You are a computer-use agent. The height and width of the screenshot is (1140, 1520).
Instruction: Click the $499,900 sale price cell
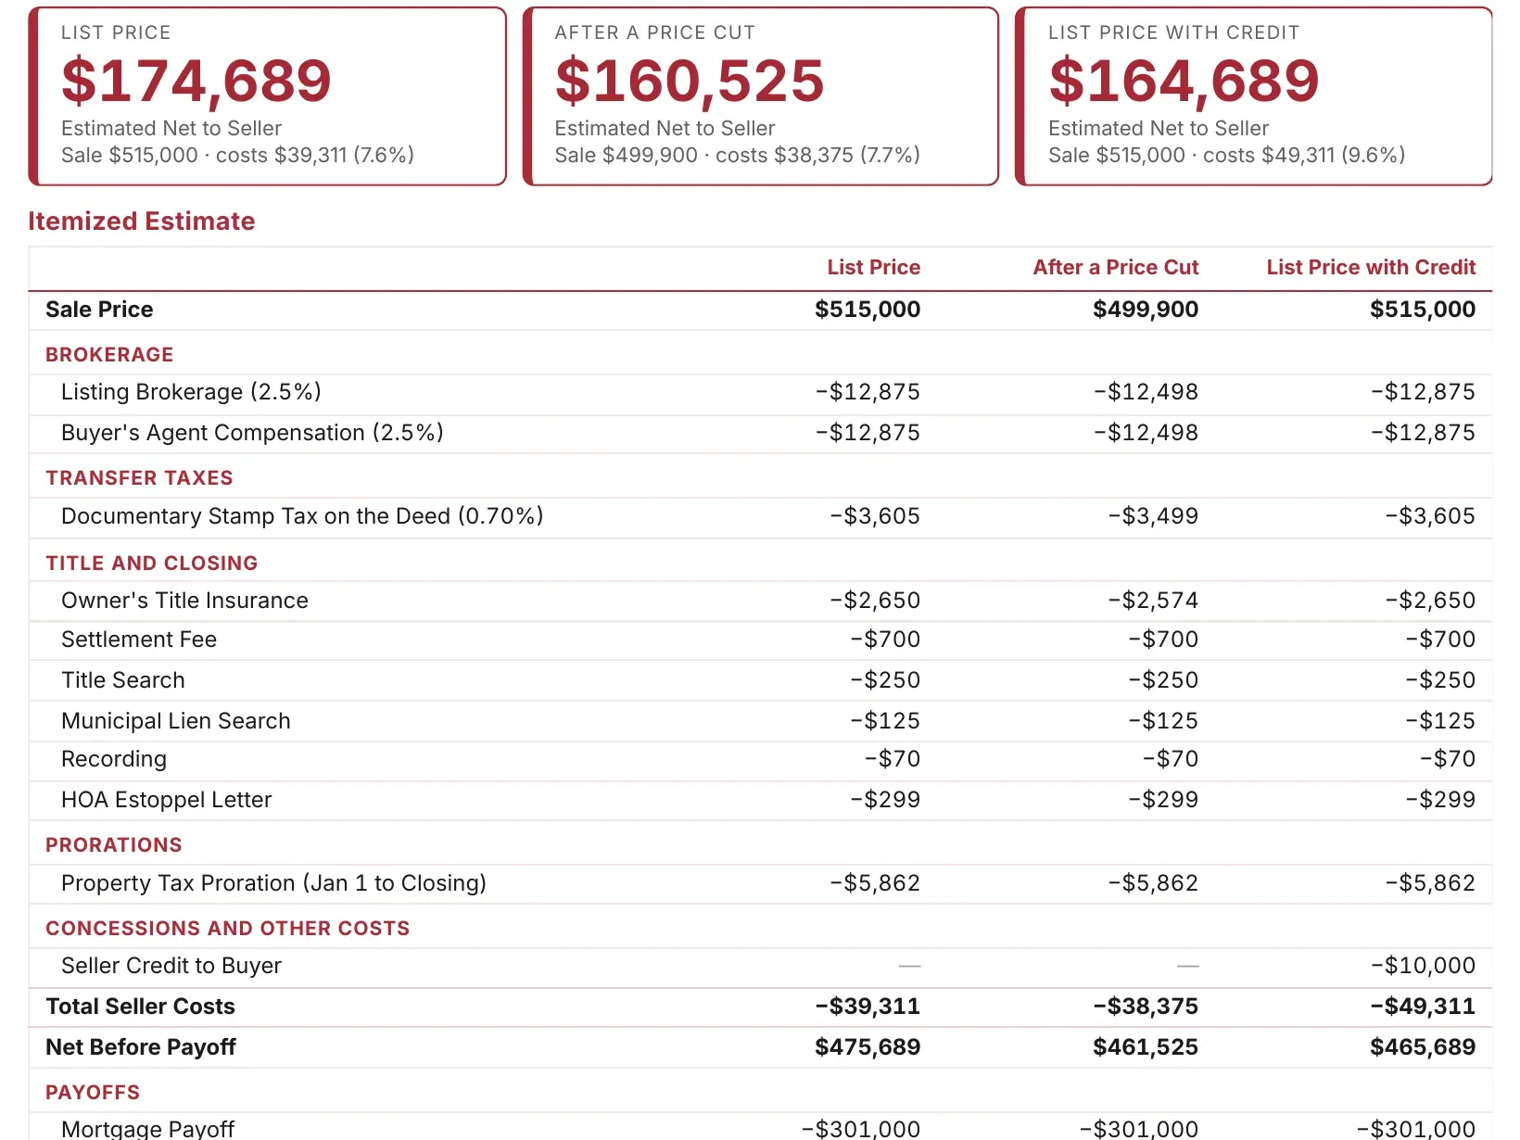point(1146,310)
